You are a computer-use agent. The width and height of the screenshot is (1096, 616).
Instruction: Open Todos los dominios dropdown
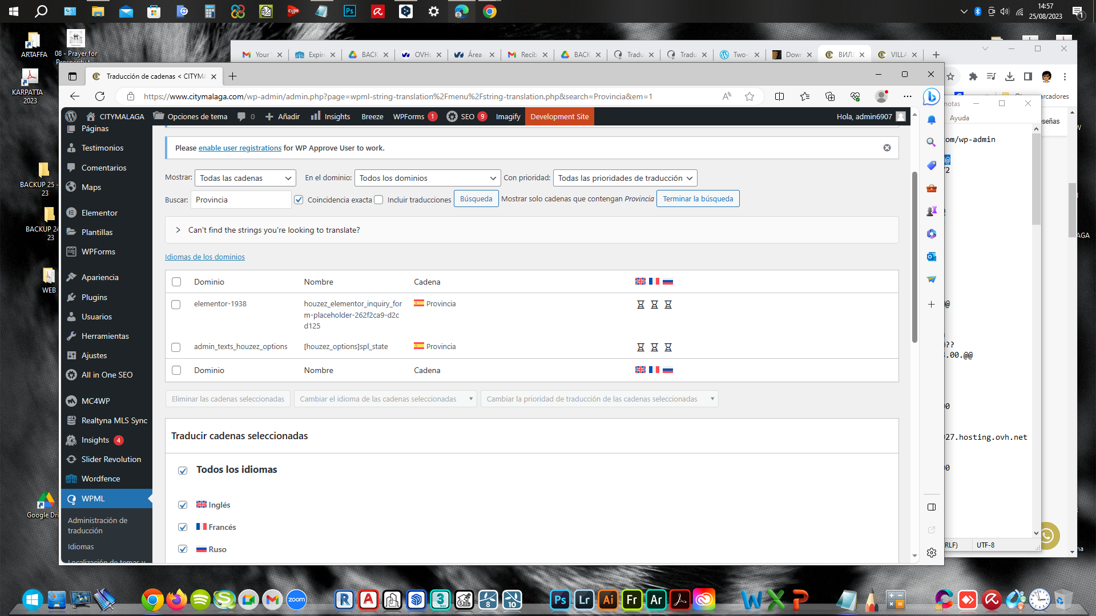pyautogui.click(x=428, y=178)
